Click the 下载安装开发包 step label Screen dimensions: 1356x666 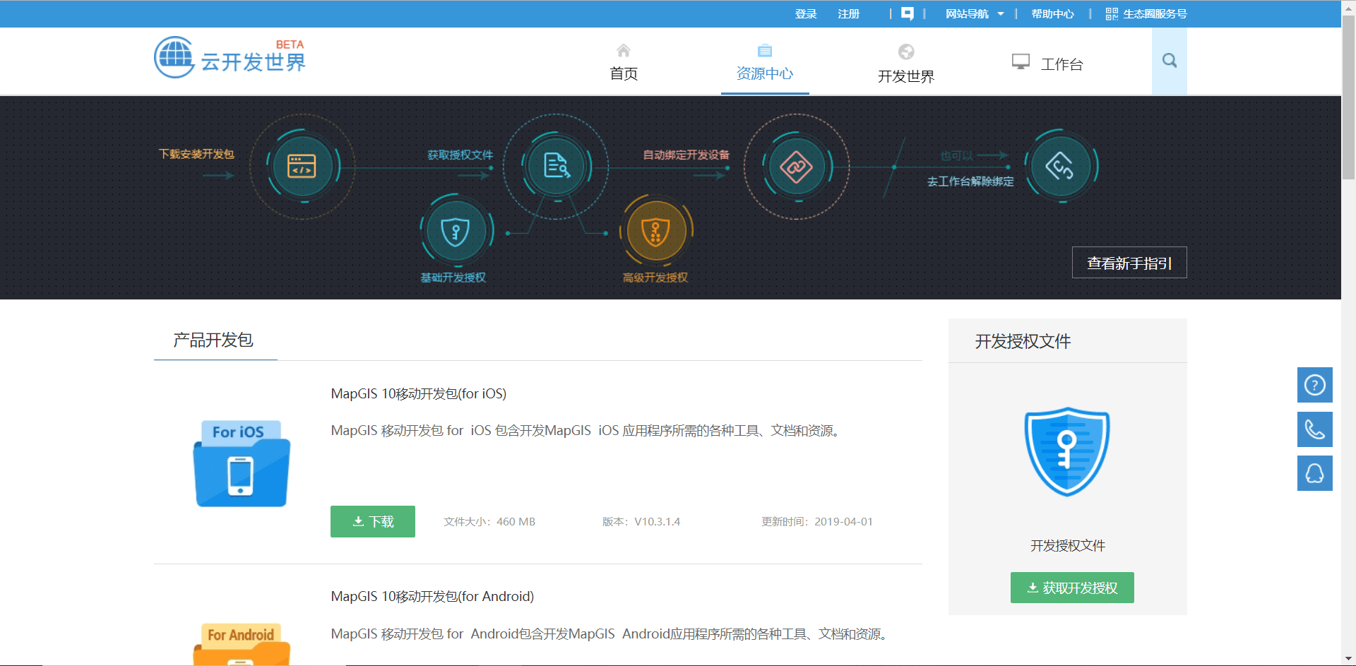tap(196, 154)
